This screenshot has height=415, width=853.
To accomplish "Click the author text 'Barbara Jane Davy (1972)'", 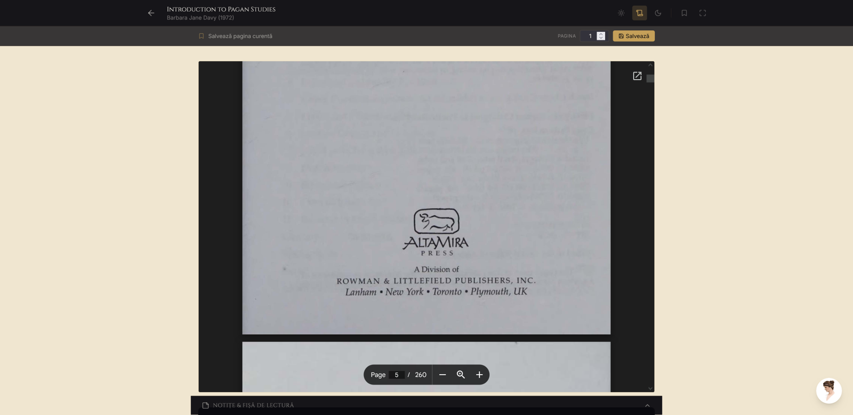I will [x=200, y=18].
